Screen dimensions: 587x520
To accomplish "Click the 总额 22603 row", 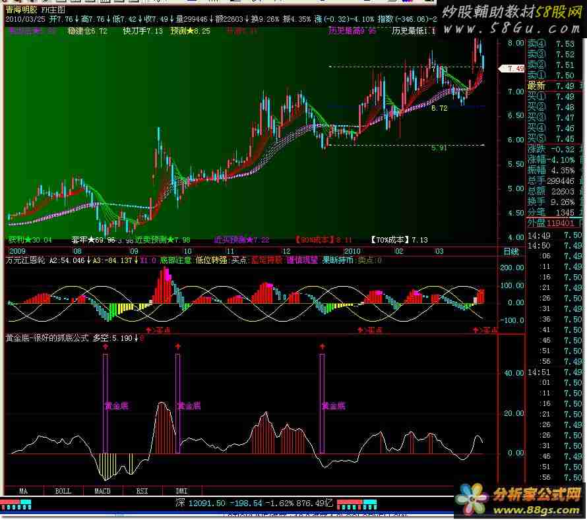I will [x=551, y=191].
